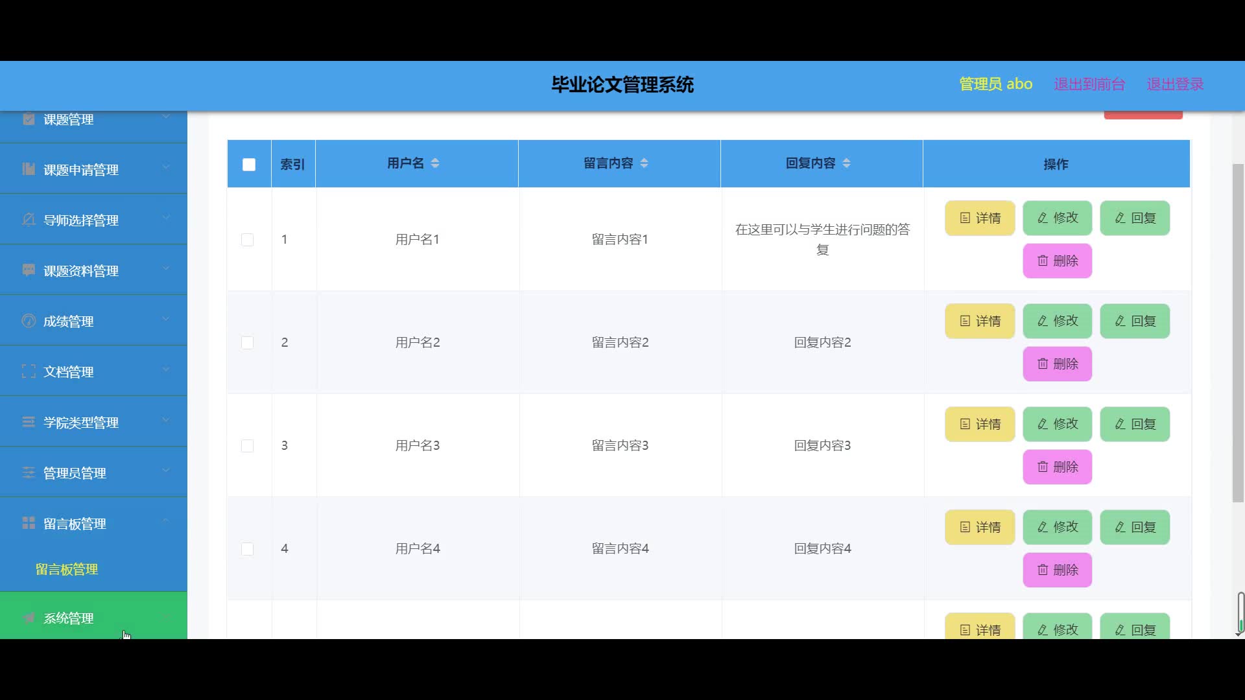Click the 课题管理 sidebar icon
Screen dimensions: 1245x700
coord(29,119)
